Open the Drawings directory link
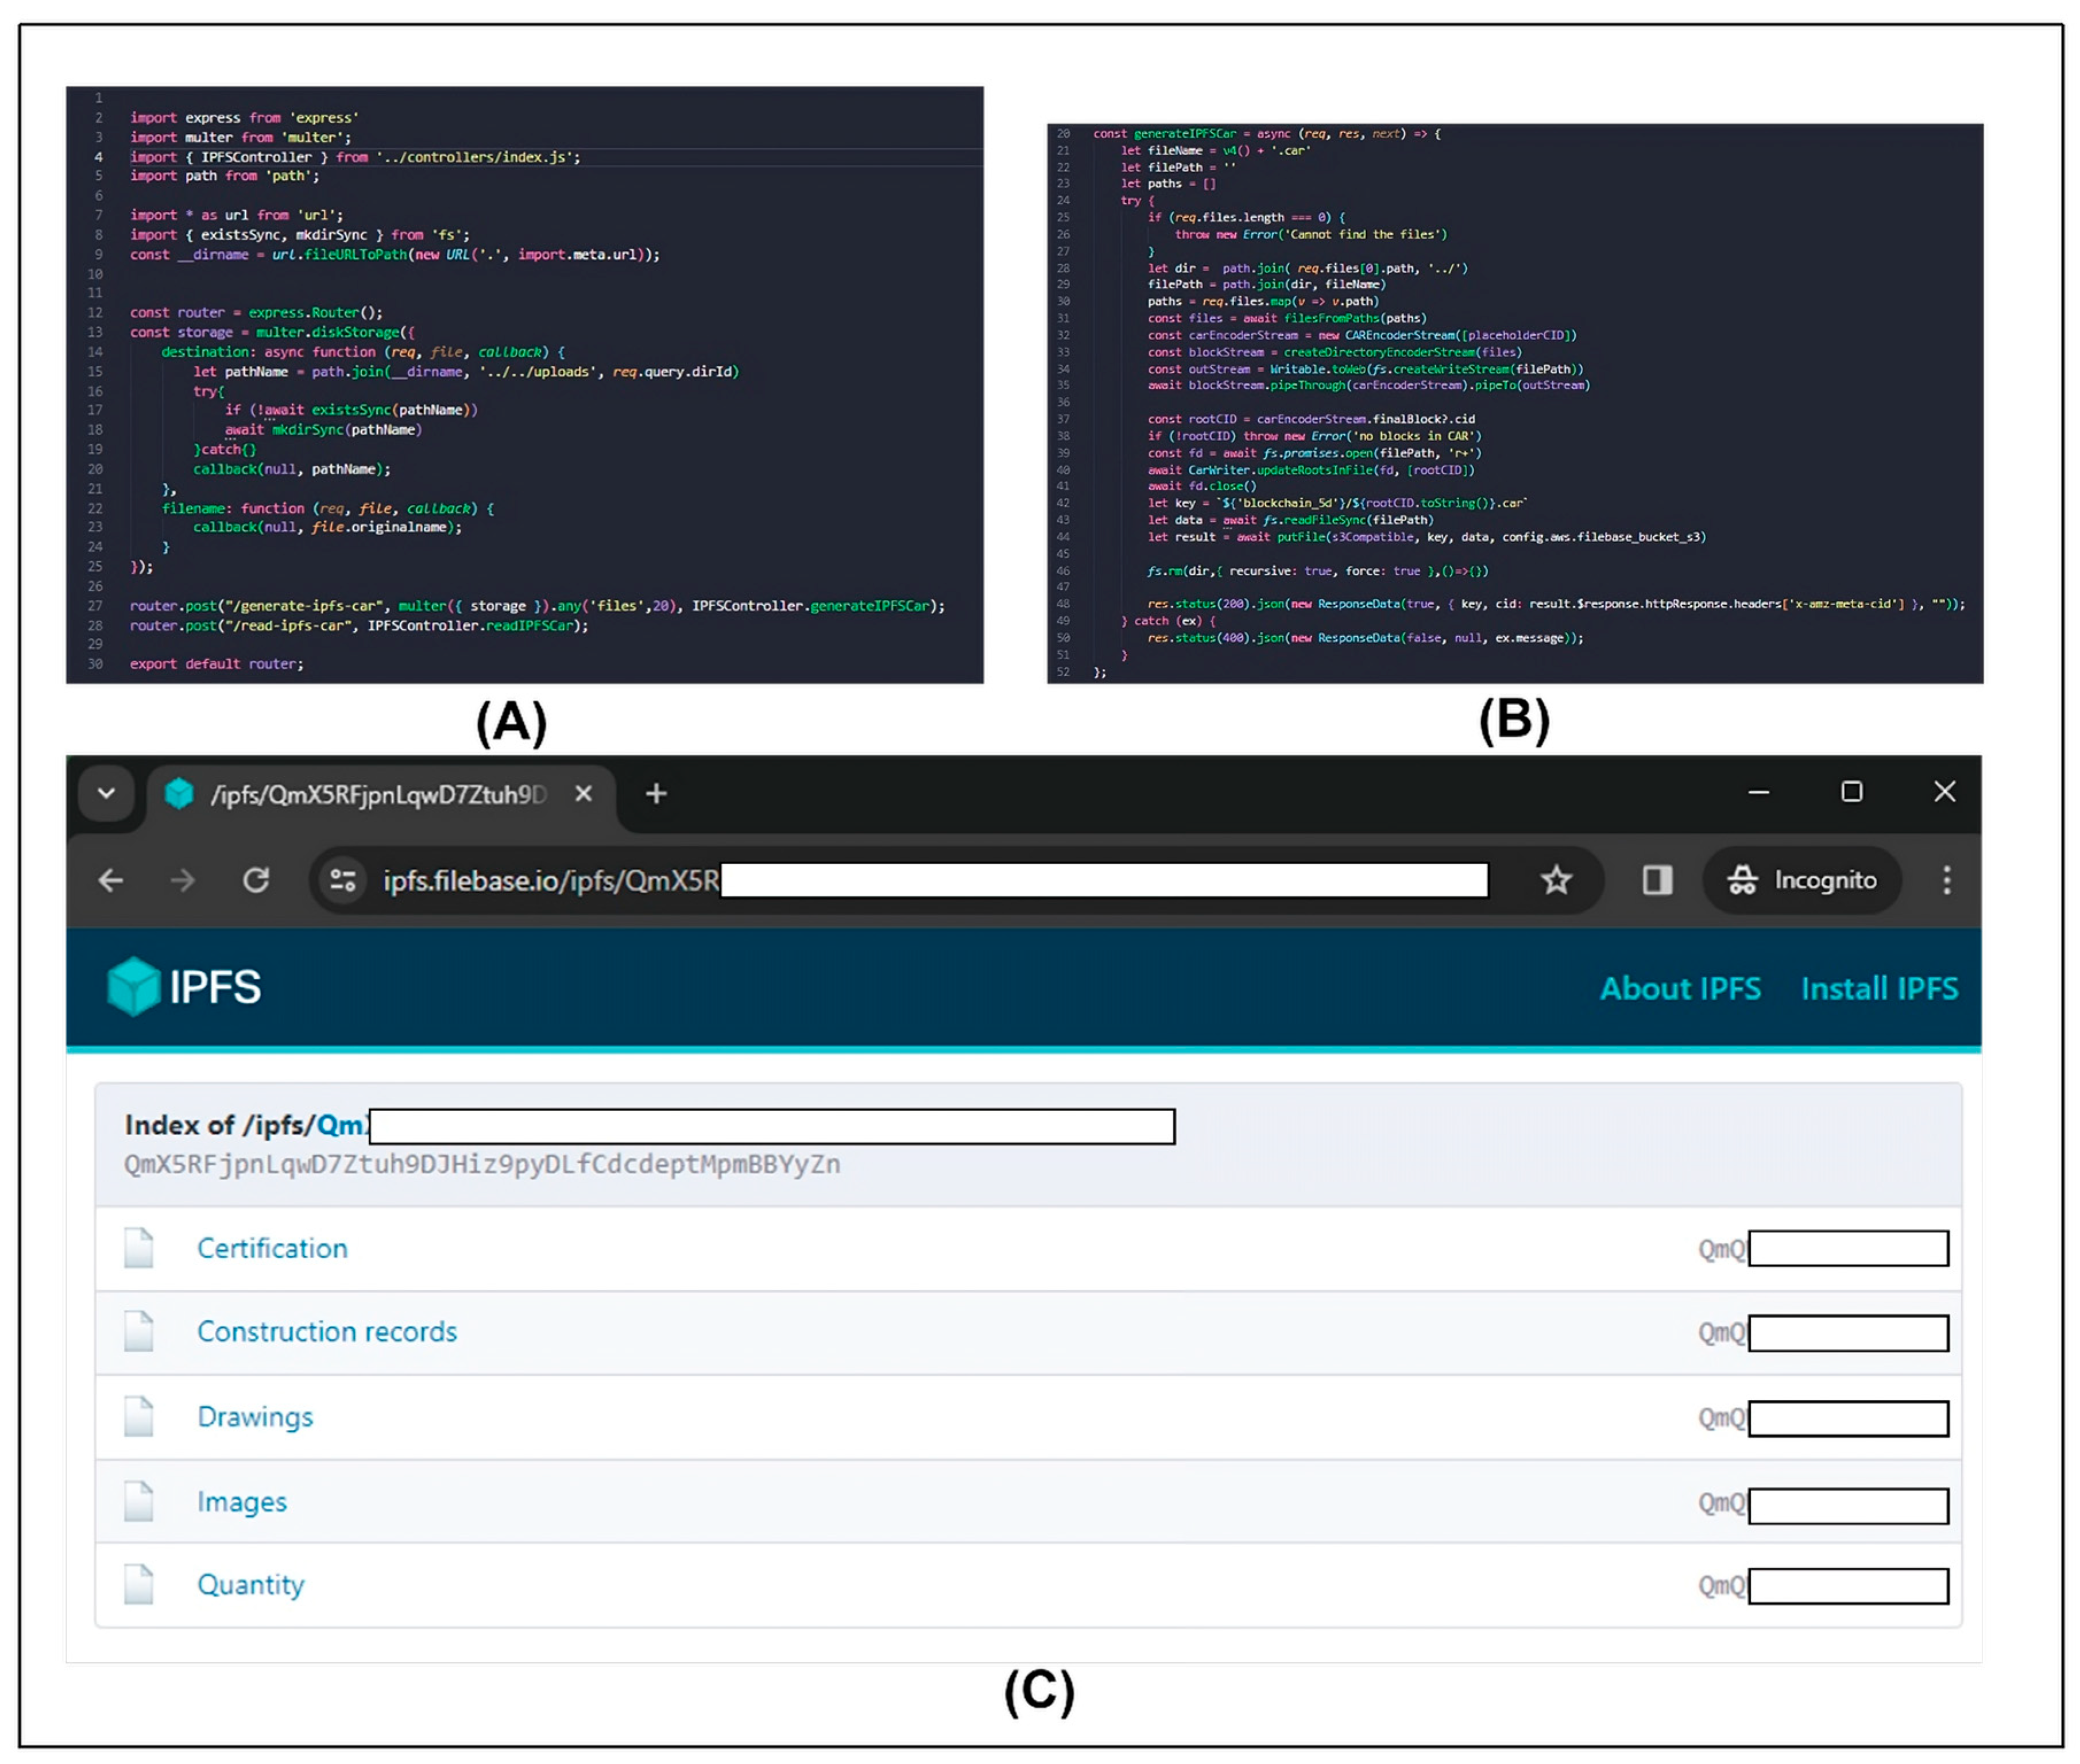Viewport: 2080px width, 1764px height. pos(255,1417)
